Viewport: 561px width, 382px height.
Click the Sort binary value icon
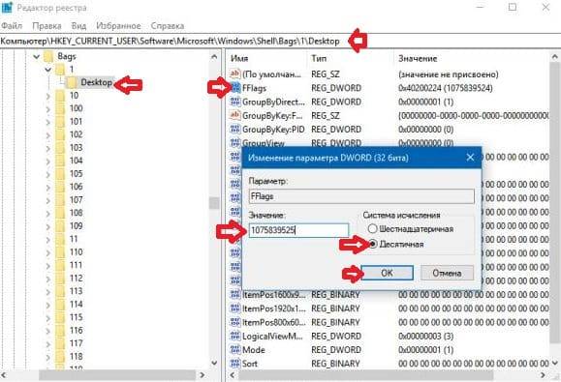pyautogui.click(x=234, y=364)
